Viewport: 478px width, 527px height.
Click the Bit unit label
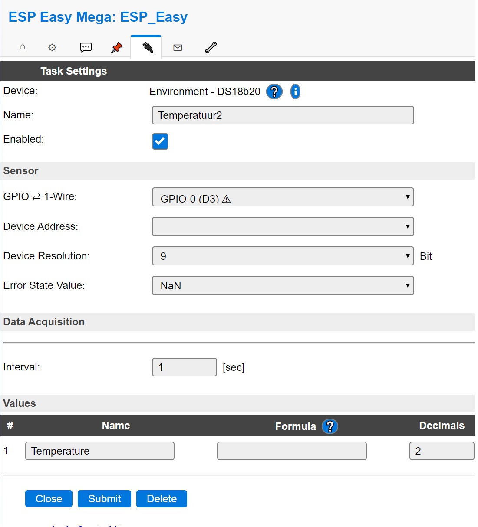tap(426, 256)
